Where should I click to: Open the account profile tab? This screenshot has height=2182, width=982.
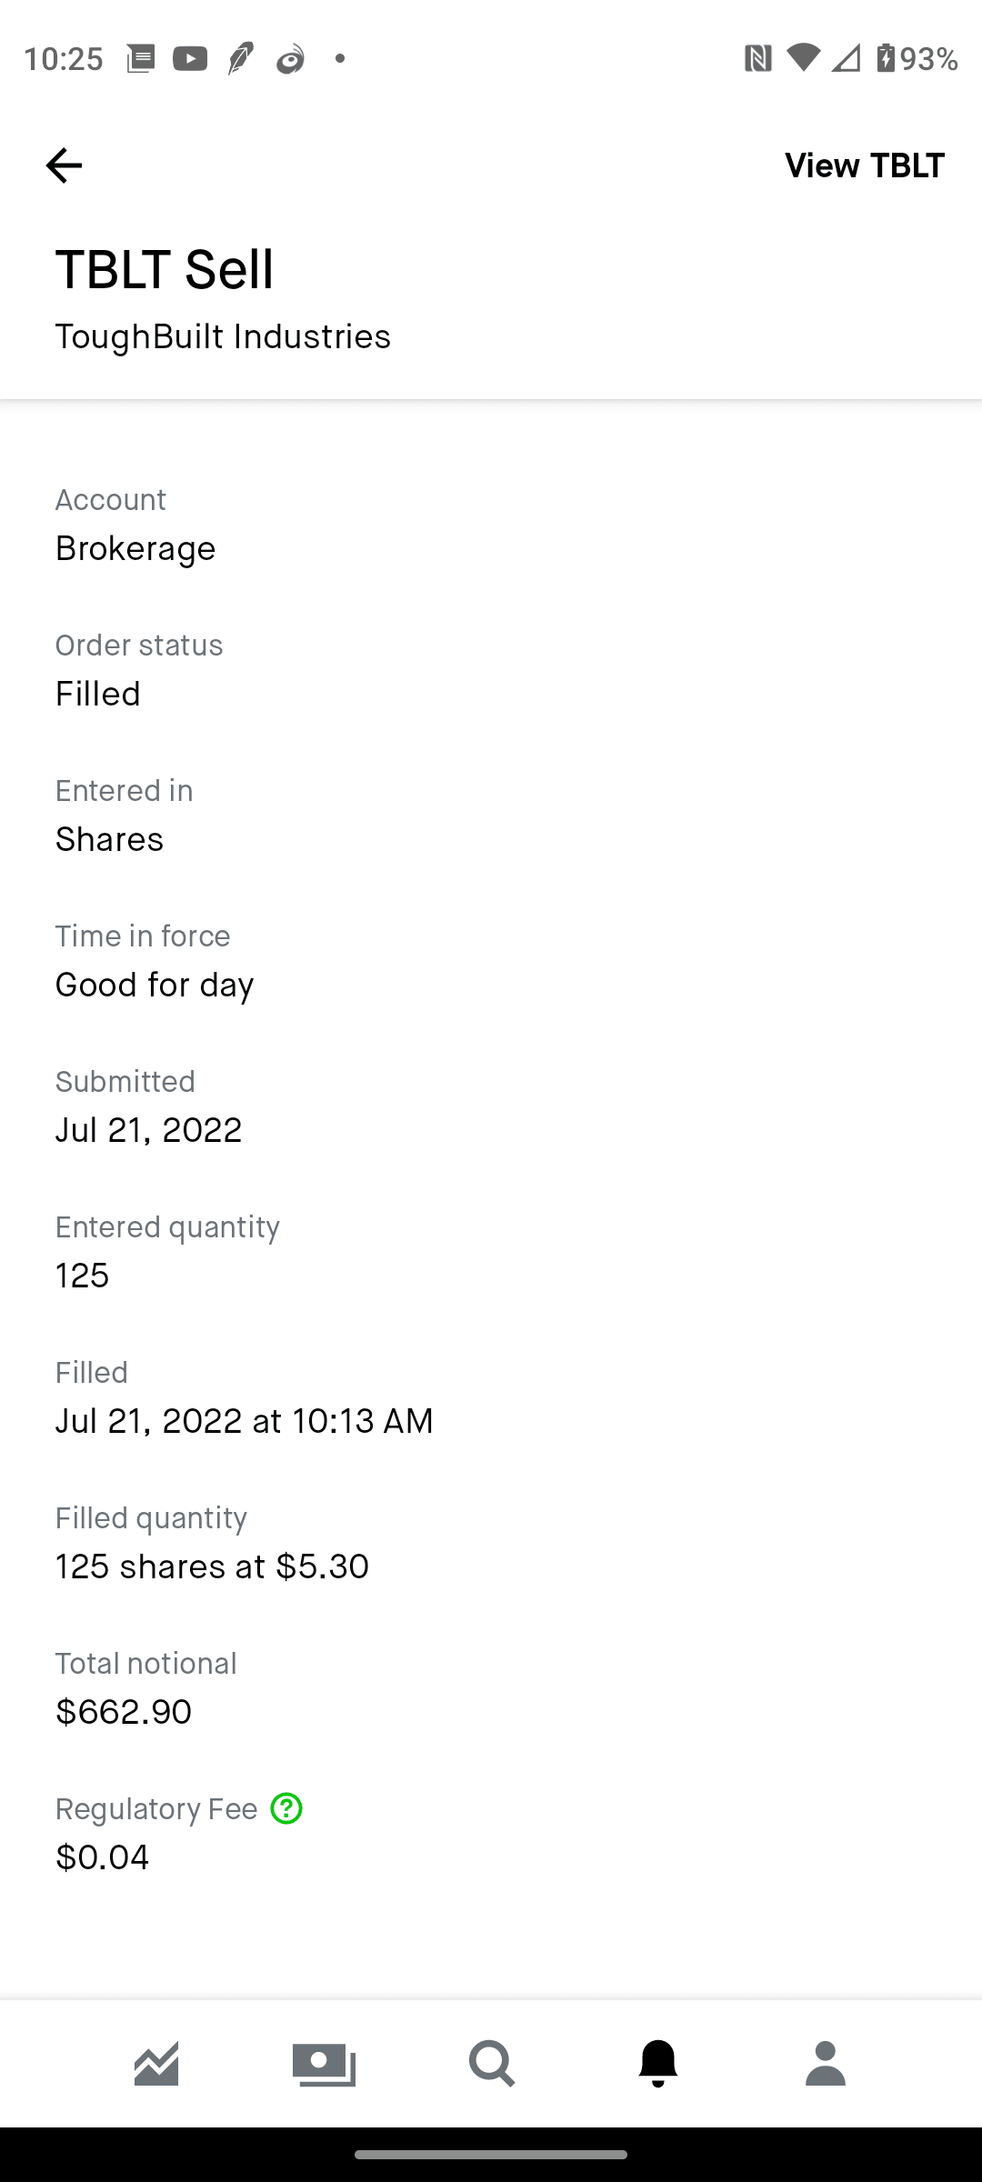coord(826,2063)
